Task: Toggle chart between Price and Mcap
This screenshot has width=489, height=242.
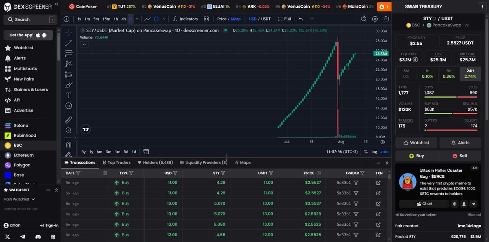Action: click(x=229, y=19)
